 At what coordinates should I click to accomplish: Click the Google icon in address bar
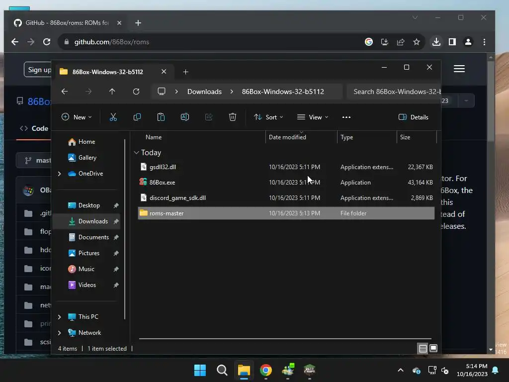(x=369, y=42)
